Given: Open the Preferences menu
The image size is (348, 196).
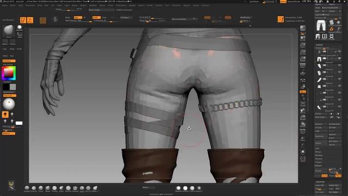Looking at the screenshot, I should click(121, 5).
